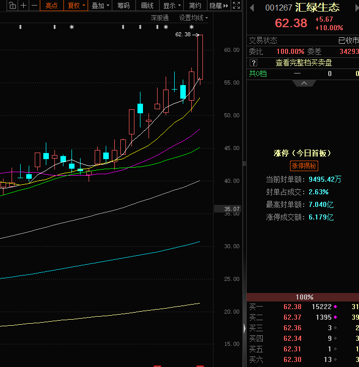This screenshot has width=359, height=367.
Task: Click the 买一 bid price 62.38
Action: pos(293,307)
